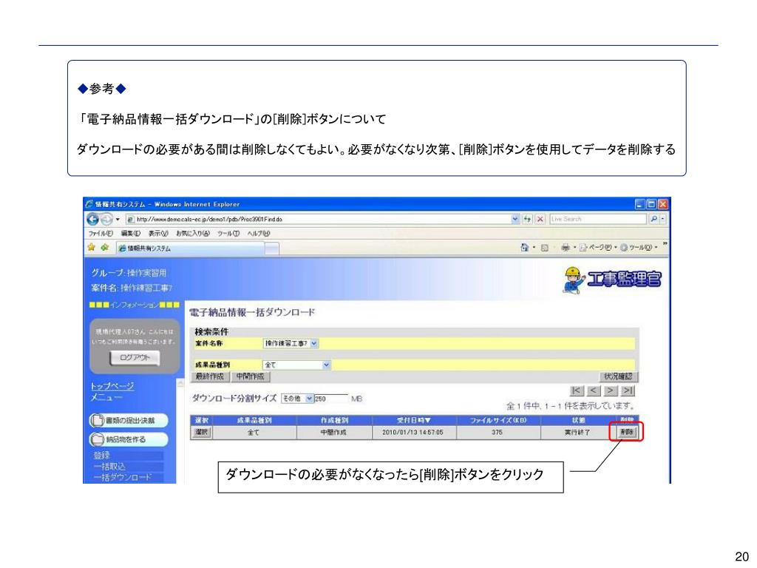This screenshot has height=568, width=757.
Task: Click the magnifier search icon
Action: click(x=654, y=219)
